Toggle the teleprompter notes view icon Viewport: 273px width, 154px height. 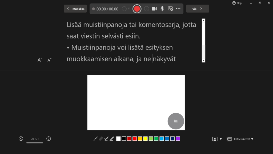click(170, 9)
